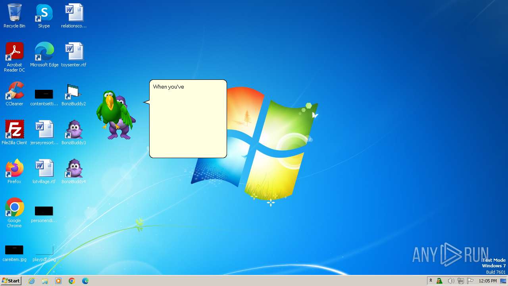Select the CCleaner desktop shortcut
The height and width of the screenshot is (286, 508).
pos(14,94)
